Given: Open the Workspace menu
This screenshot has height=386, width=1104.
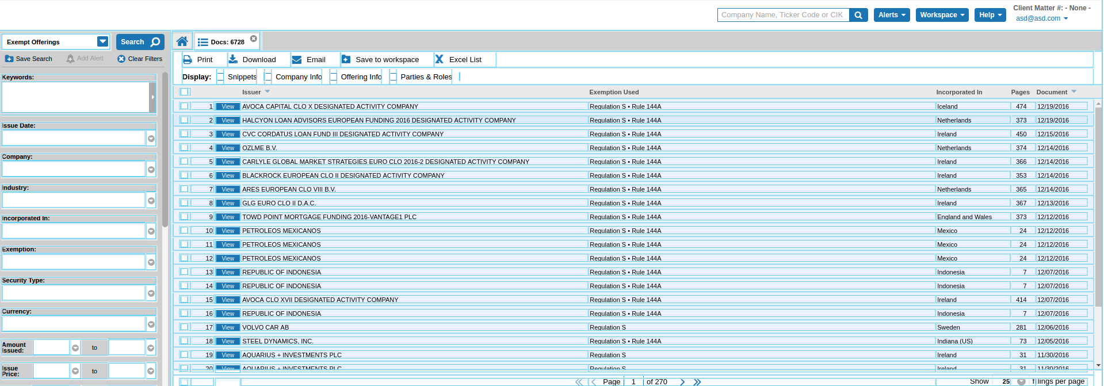Looking at the screenshot, I should [x=942, y=15].
